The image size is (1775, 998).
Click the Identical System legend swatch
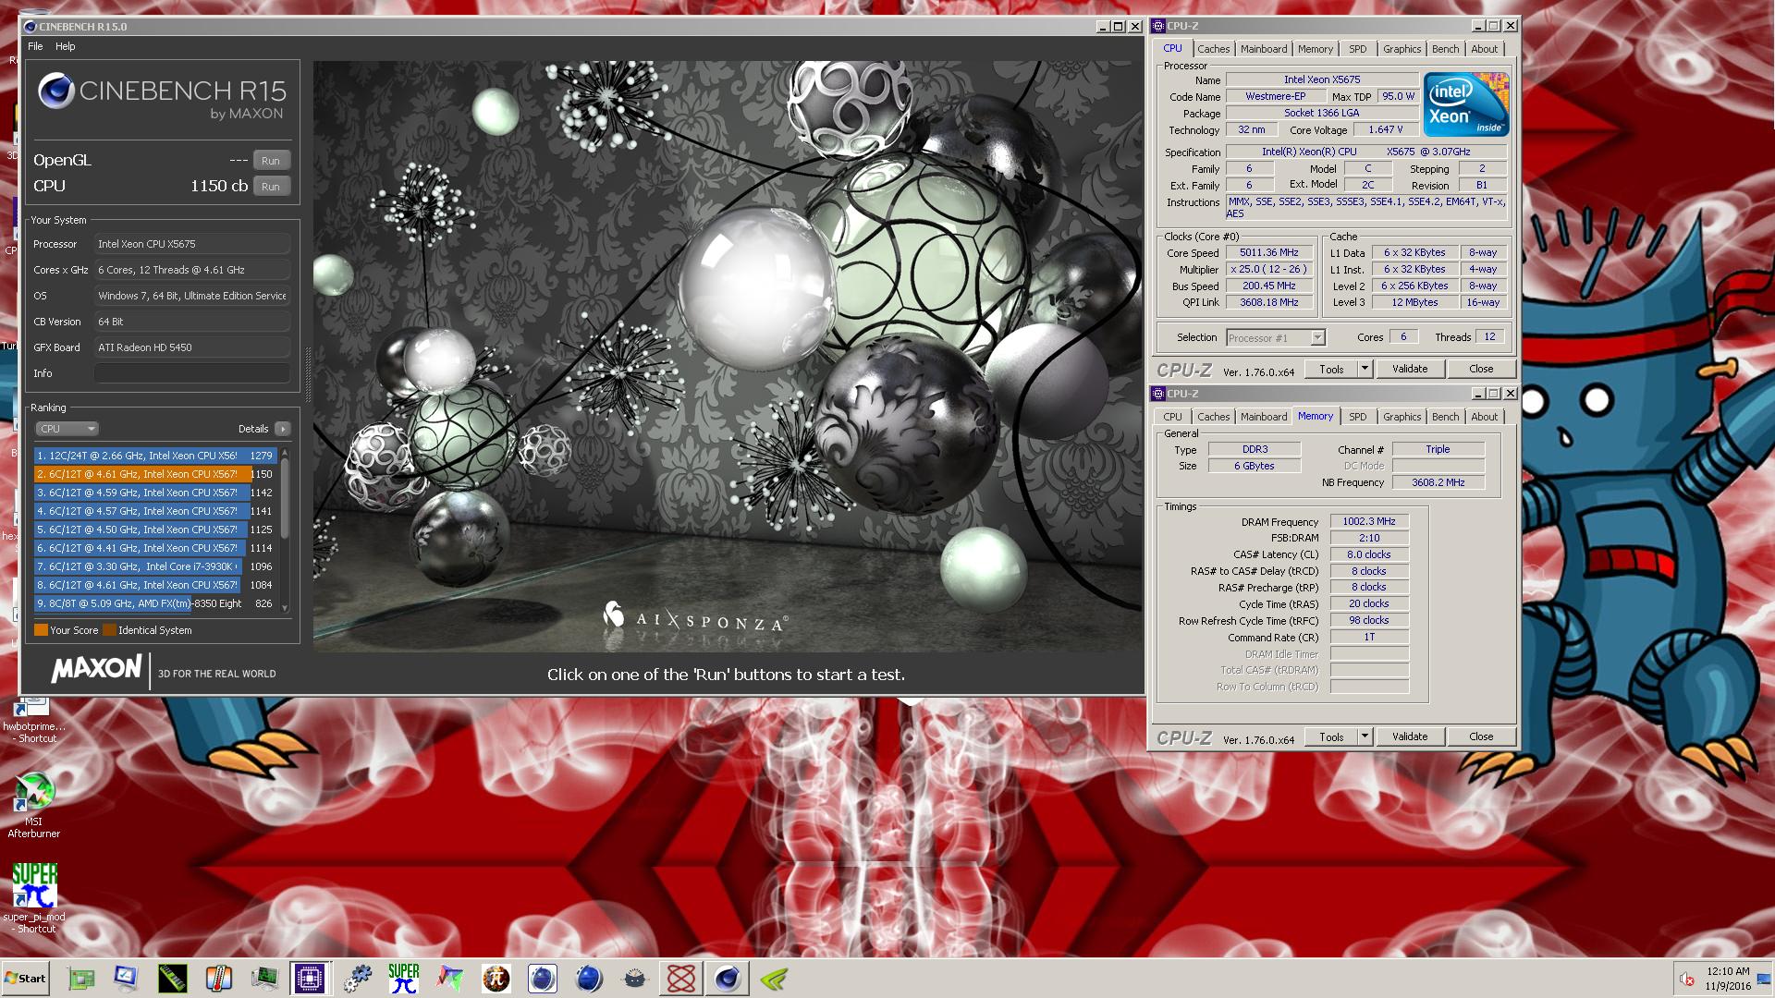coord(109,630)
